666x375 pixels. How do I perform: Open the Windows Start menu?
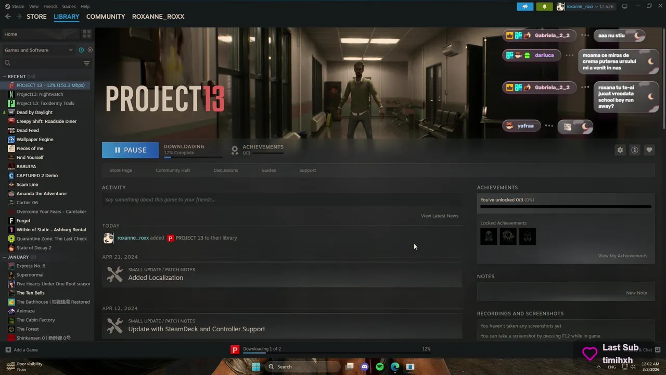256,367
